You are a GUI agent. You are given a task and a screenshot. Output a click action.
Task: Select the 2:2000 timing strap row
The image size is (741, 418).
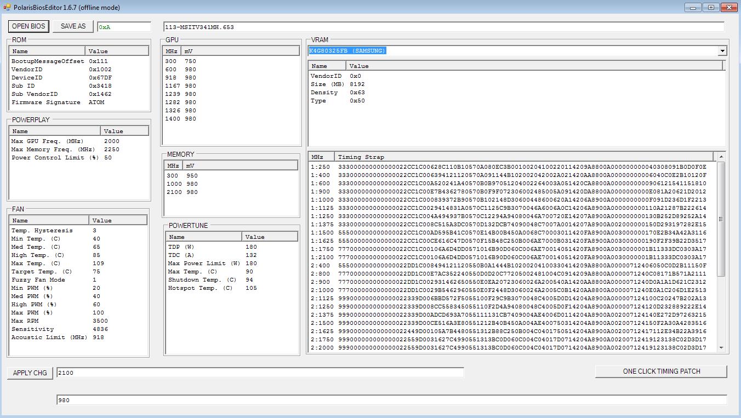512,348
